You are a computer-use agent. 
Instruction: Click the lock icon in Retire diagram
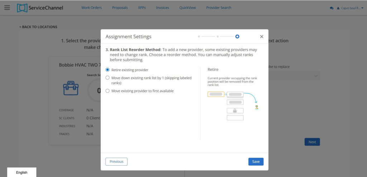pos(235,110)
